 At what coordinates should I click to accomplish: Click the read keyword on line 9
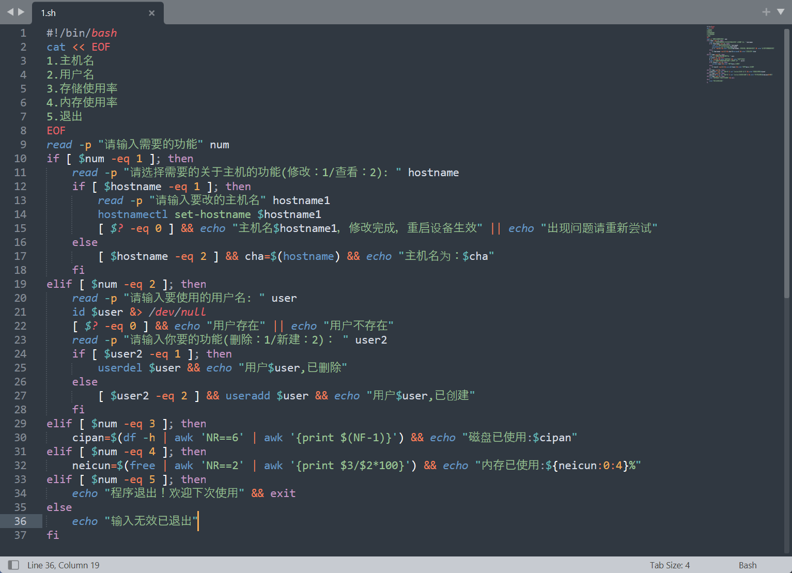click(x=59, y=144)
